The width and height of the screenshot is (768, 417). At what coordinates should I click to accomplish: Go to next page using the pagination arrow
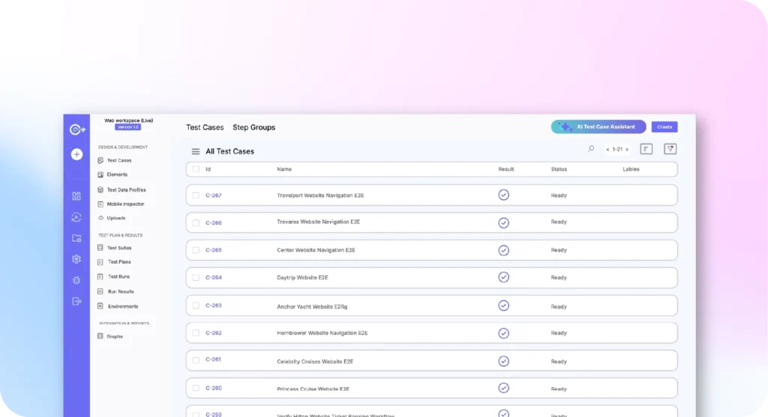pyautogui.click(x=628, y=150)
